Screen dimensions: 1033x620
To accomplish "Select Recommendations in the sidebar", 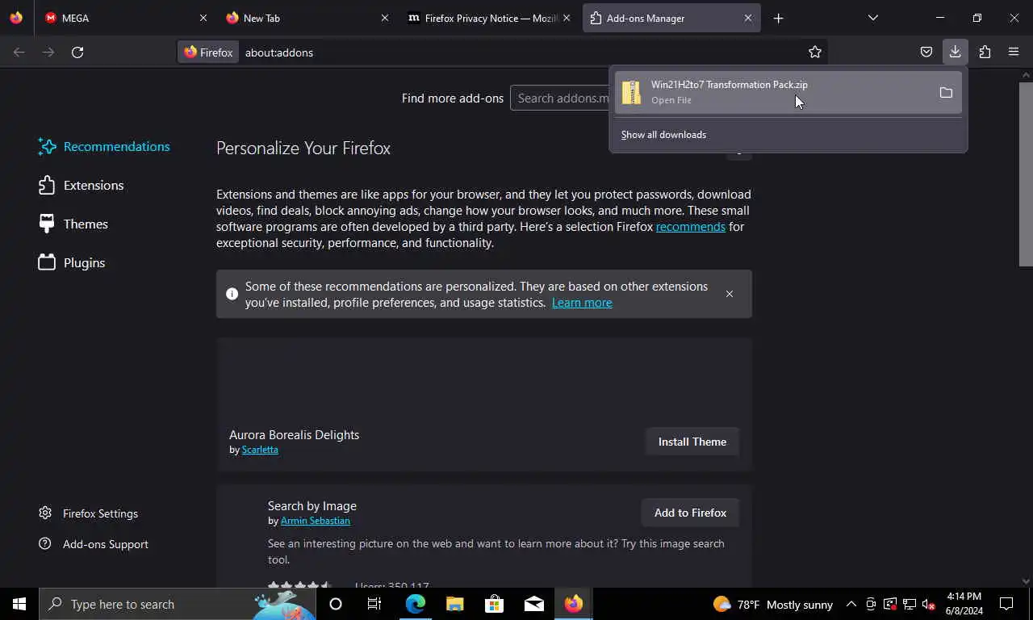I will [x=104, y=146].
